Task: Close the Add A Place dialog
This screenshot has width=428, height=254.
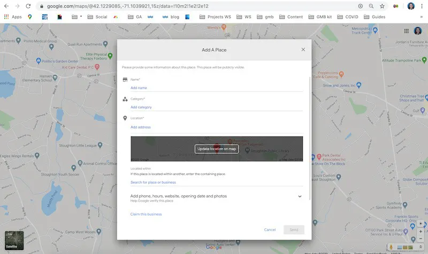Action: (303, 50)
